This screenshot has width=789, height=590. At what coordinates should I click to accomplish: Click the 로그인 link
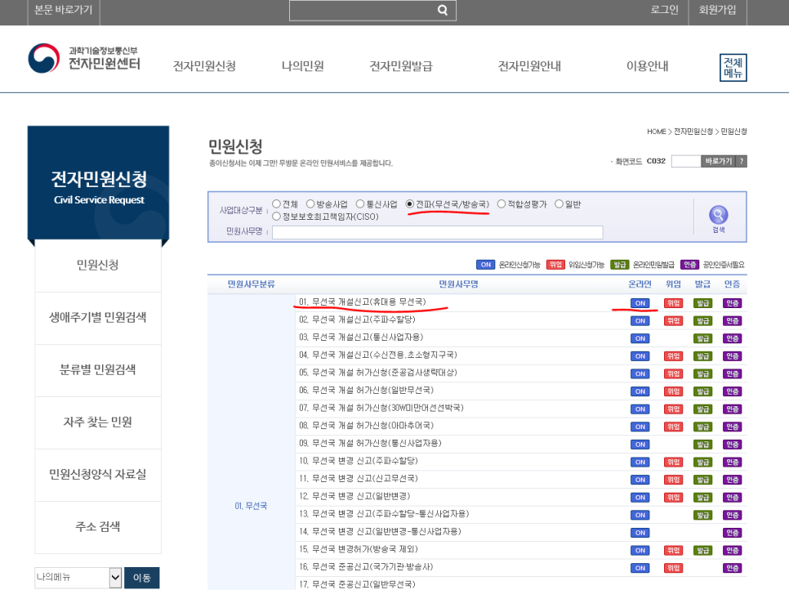pos(664,10)
